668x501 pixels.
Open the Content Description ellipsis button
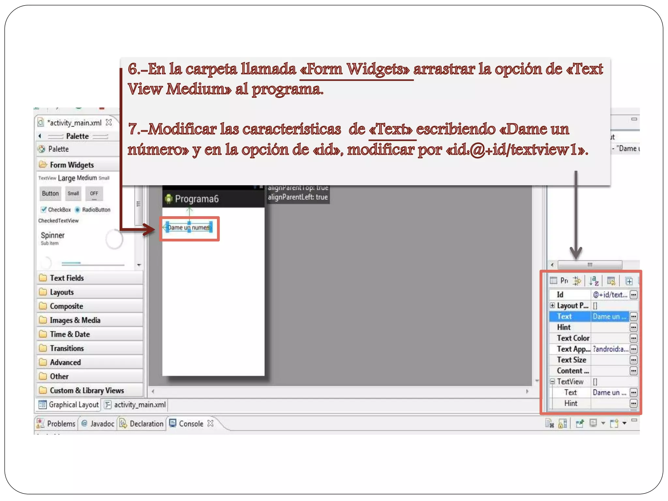pos(633,371)
